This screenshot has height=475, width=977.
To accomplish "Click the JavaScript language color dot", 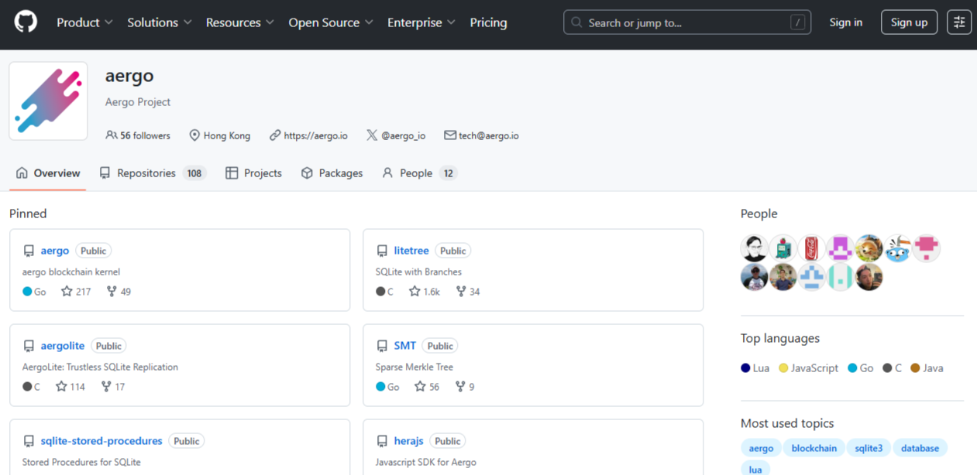I will coord(783,368).
